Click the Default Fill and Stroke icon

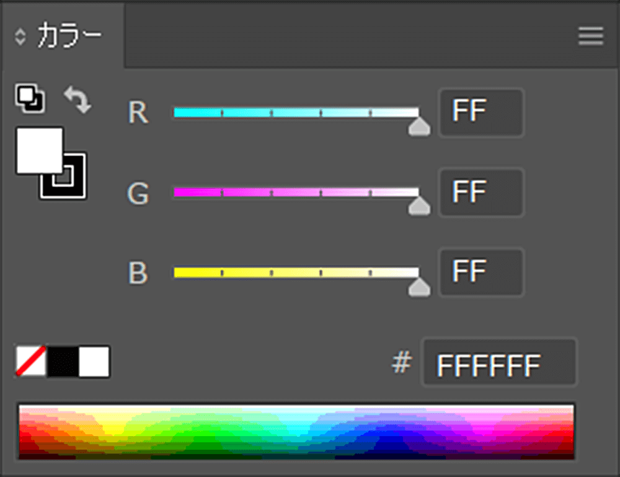coord(30,98)
